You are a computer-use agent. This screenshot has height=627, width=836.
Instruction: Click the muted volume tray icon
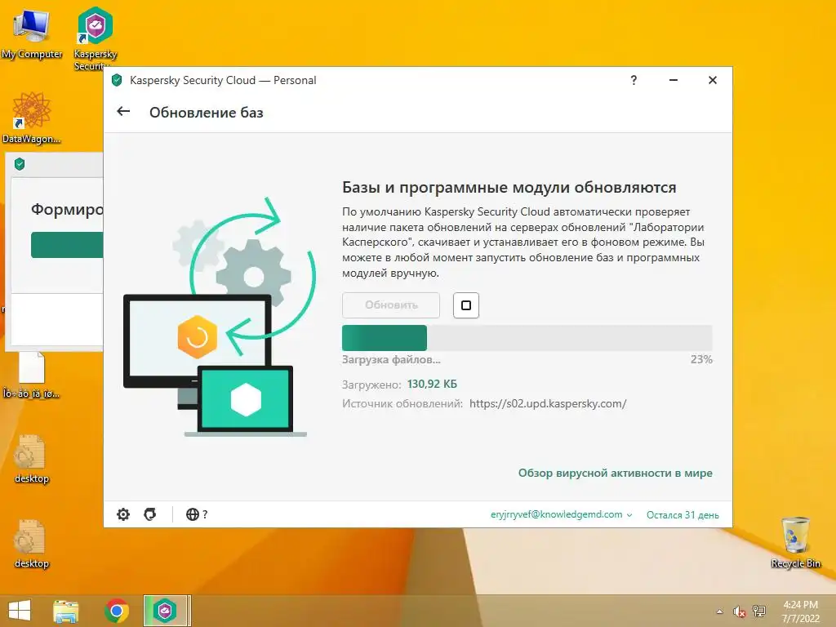(x=739, y=611)
